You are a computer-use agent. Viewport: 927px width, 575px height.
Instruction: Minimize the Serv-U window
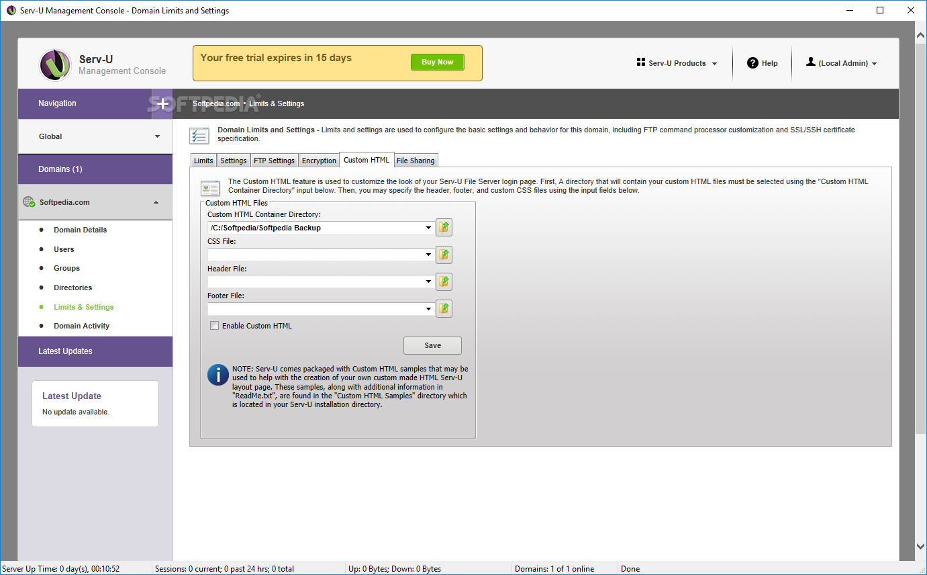pos(849,10)
